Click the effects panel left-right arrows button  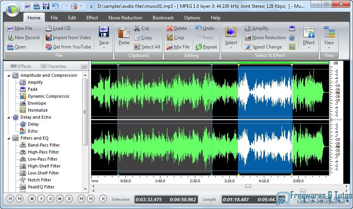84,66
